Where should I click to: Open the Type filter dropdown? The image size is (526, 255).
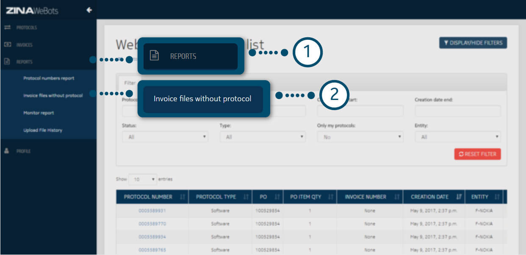(x=262, y=137)
